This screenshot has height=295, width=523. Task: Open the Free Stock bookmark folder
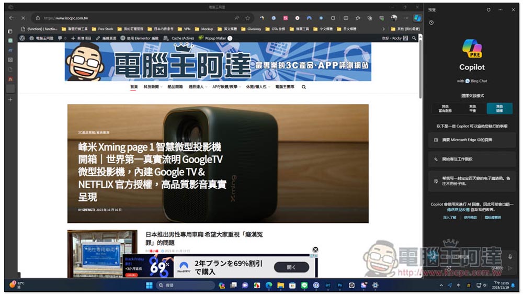103,29
